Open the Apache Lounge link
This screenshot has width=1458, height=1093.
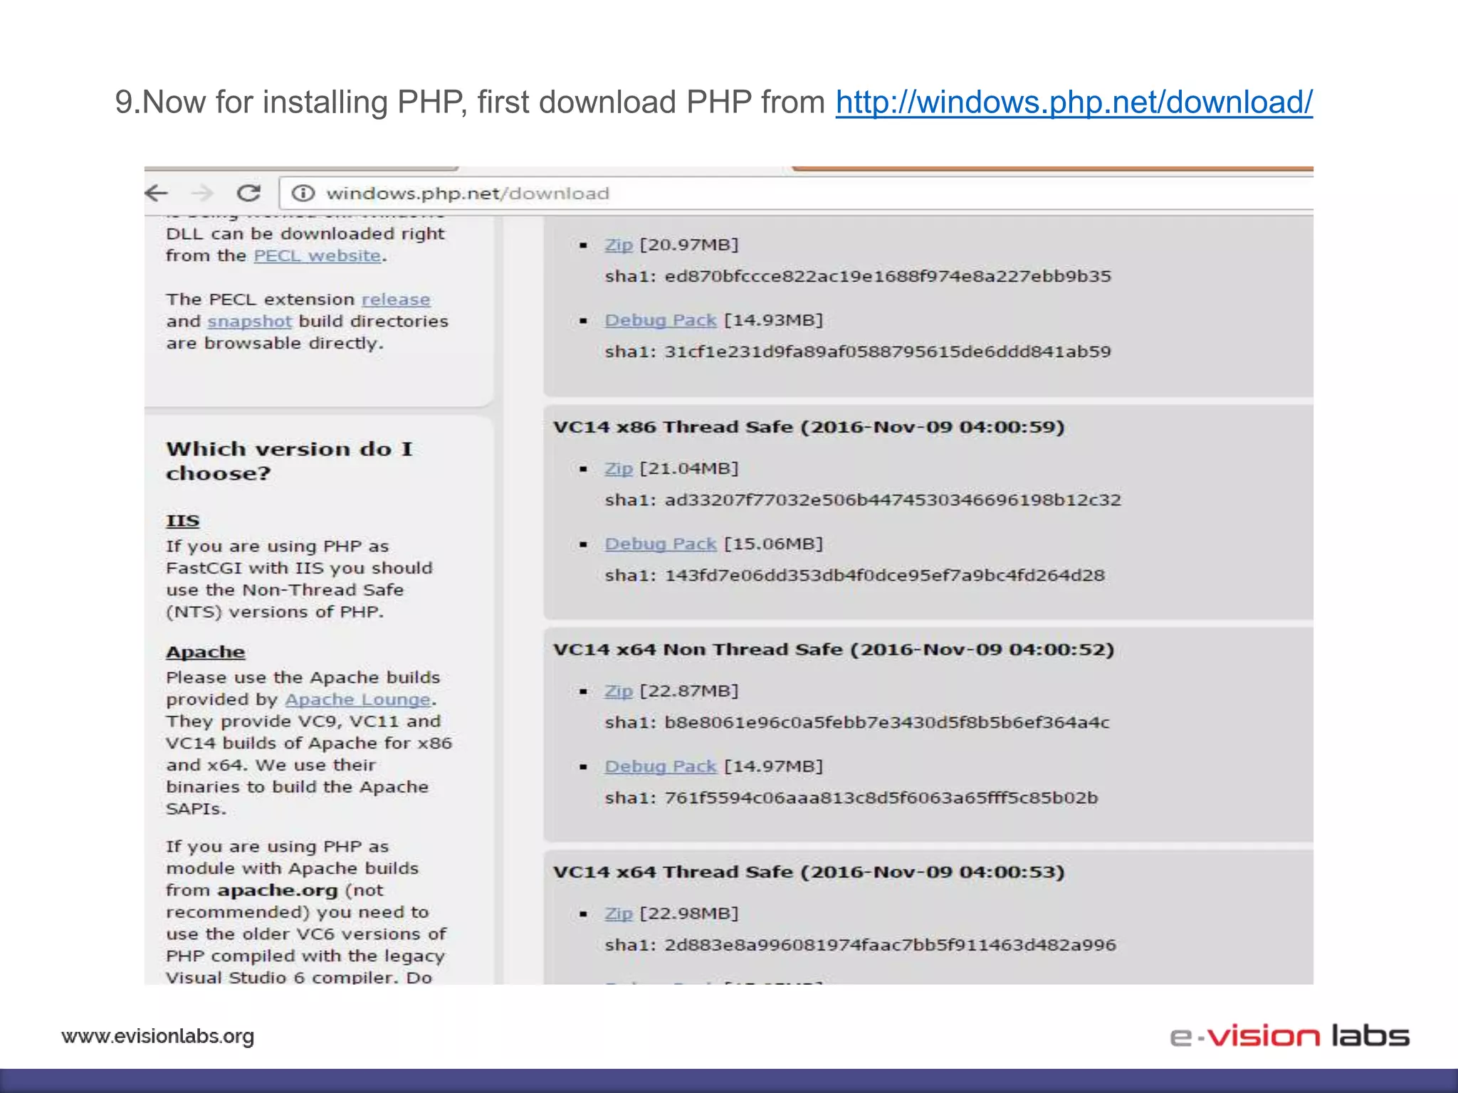(x=358, y=699)
